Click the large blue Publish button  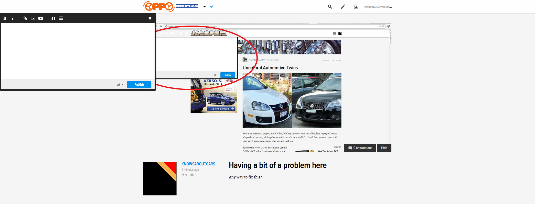click(x=139, y=85)
